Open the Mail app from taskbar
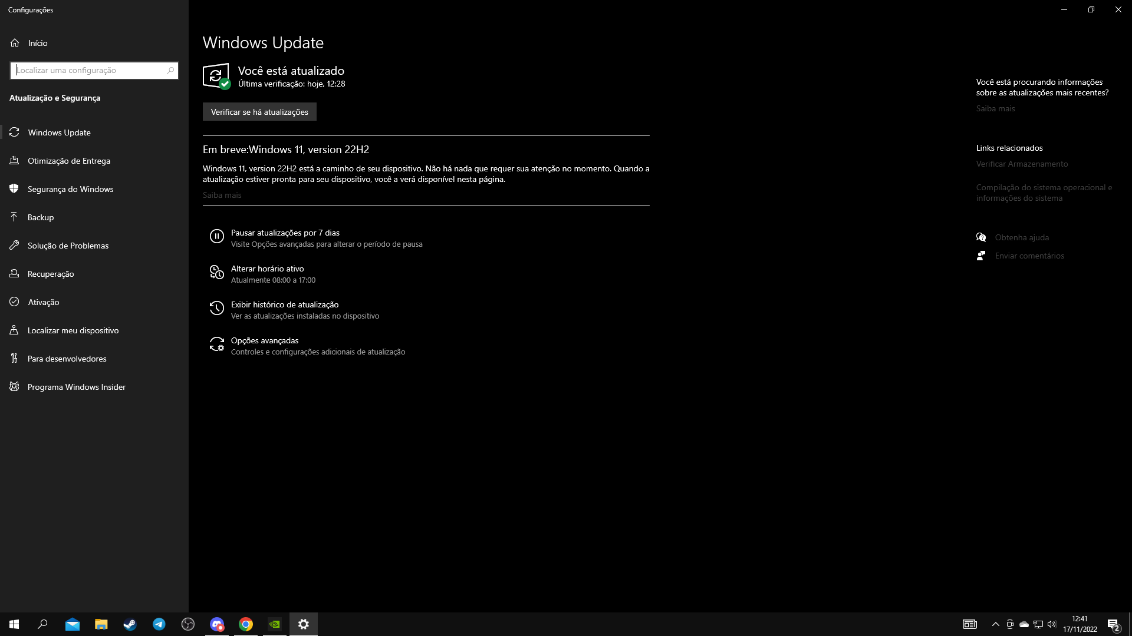Image resolution: width=1132 pixels, height=636 pixels. [73, 624]
